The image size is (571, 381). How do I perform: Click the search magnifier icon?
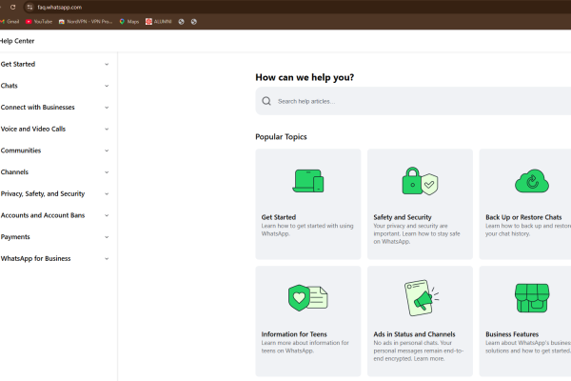point(266,101)
